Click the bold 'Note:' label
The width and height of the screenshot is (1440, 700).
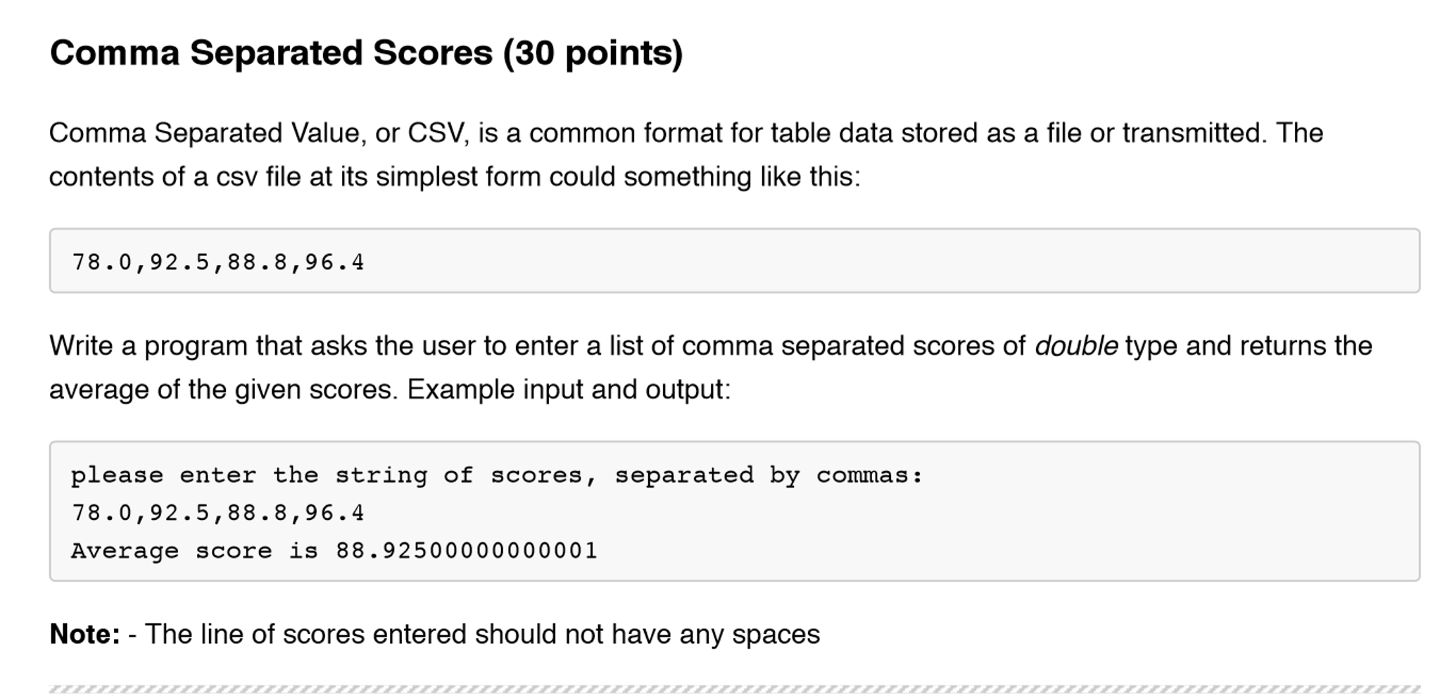[x=84, y=635]
